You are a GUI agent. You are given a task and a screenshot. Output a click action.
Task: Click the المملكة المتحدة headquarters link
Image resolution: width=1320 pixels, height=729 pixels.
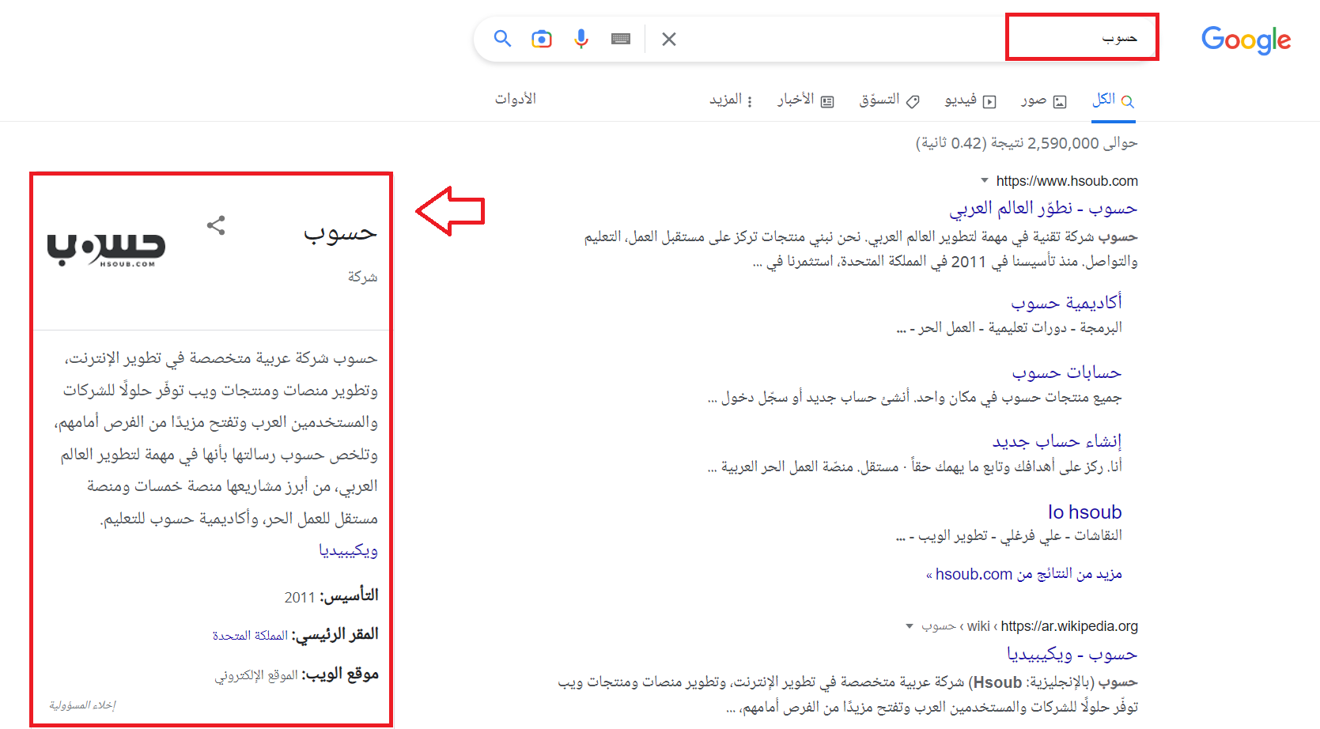click(250, 636)
